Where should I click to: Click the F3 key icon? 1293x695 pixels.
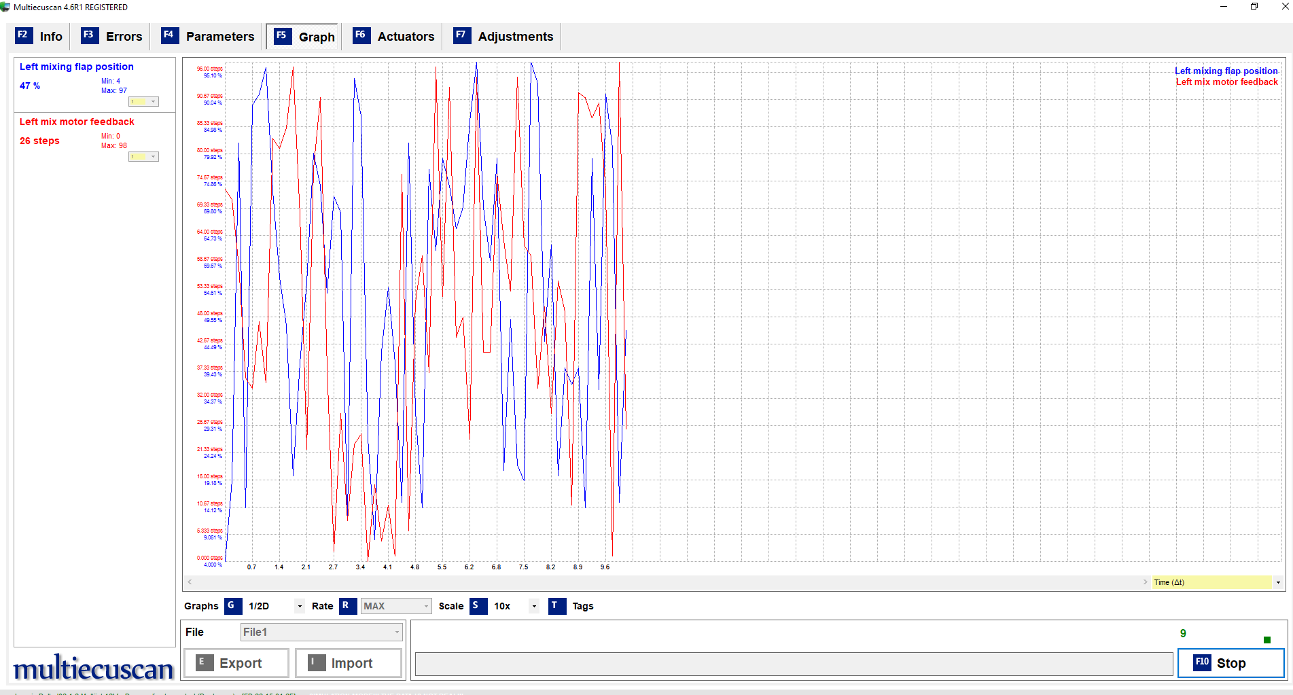[89, 35]
